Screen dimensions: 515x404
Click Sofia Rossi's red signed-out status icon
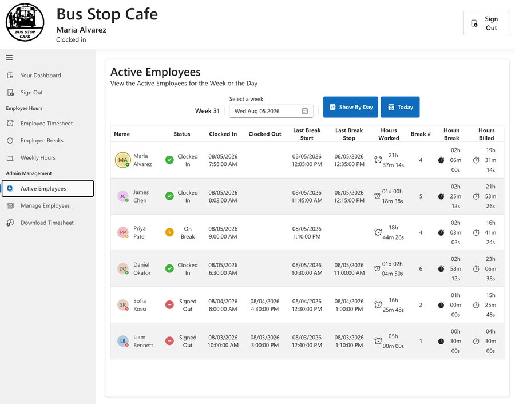[169, 305]
